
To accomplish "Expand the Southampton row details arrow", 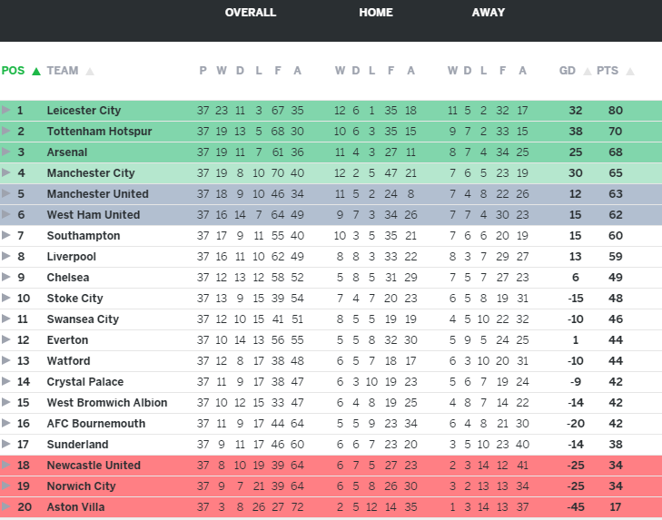I will pos(6,236).
